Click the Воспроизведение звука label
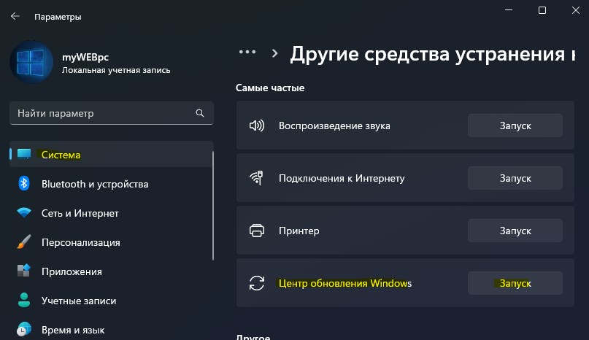The image size is (589, 340). point(334,125)
